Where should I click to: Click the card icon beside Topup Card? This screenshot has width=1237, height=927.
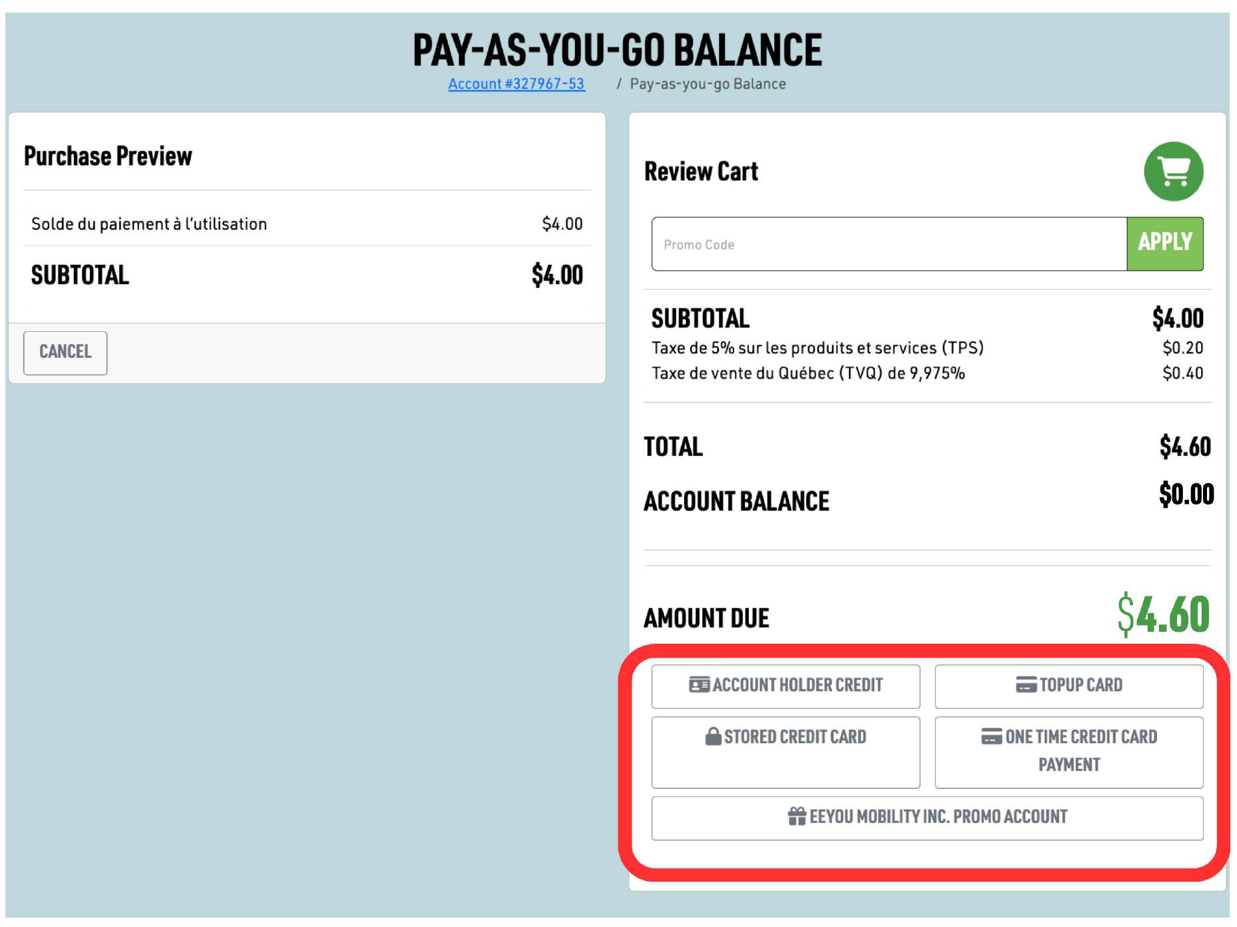click(1026, 684)
